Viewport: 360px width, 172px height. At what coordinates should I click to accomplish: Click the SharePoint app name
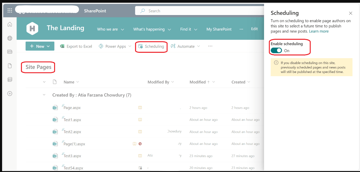[x=95, y=11]
